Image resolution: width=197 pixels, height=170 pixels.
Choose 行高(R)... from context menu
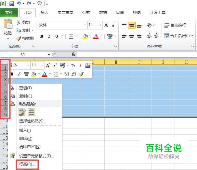point(27,164)
